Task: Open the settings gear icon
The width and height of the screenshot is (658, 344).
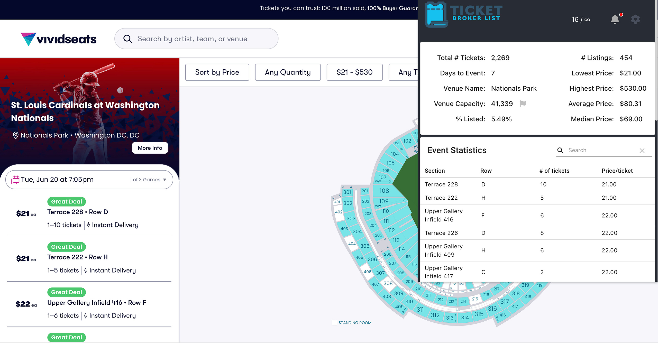Action: point(635,19)
